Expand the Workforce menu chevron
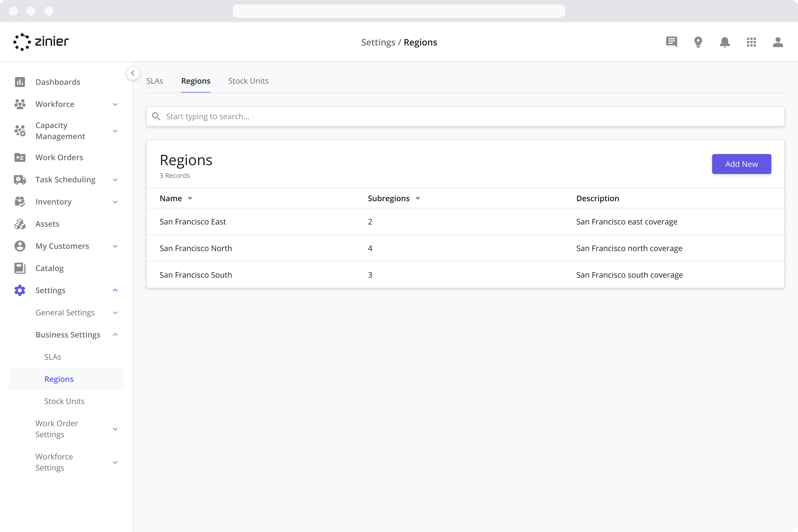The image size is (798, 532). pyautogui.click(x=115, y=104)
